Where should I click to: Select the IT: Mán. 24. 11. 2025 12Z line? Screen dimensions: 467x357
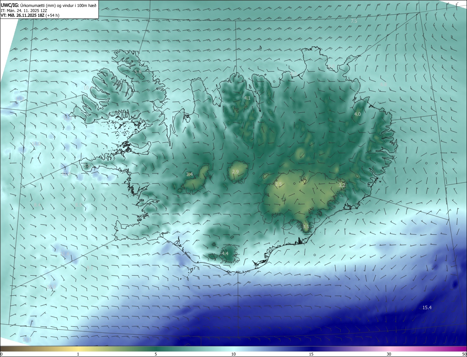click(x=24, y=11)
